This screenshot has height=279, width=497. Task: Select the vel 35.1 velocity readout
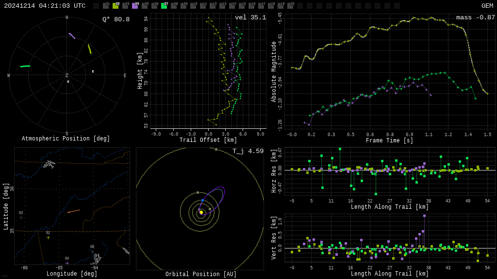pyautogui.click(x=250, y=18)
